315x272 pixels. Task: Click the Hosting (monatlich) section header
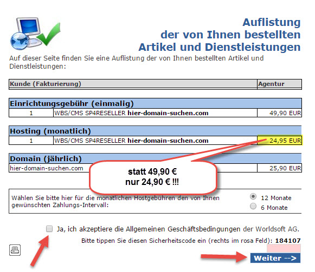click(155, 131)
